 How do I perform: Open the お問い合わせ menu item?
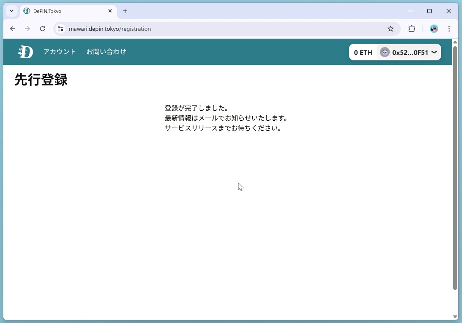click(106, 52)
